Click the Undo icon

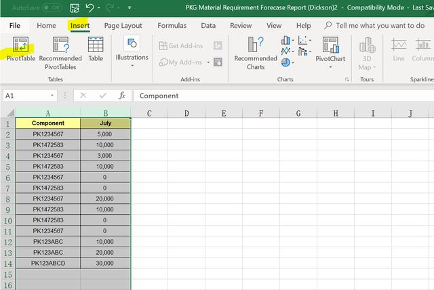(x=90, y=7)
